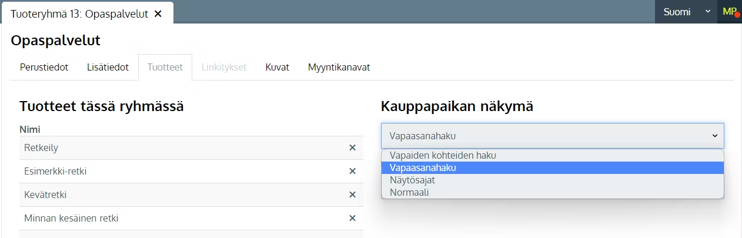Screen dimensions: 742x238
Task: Close the Tuoteryhmä 13: Opaspalvelut tab
Action: [158, 14]
